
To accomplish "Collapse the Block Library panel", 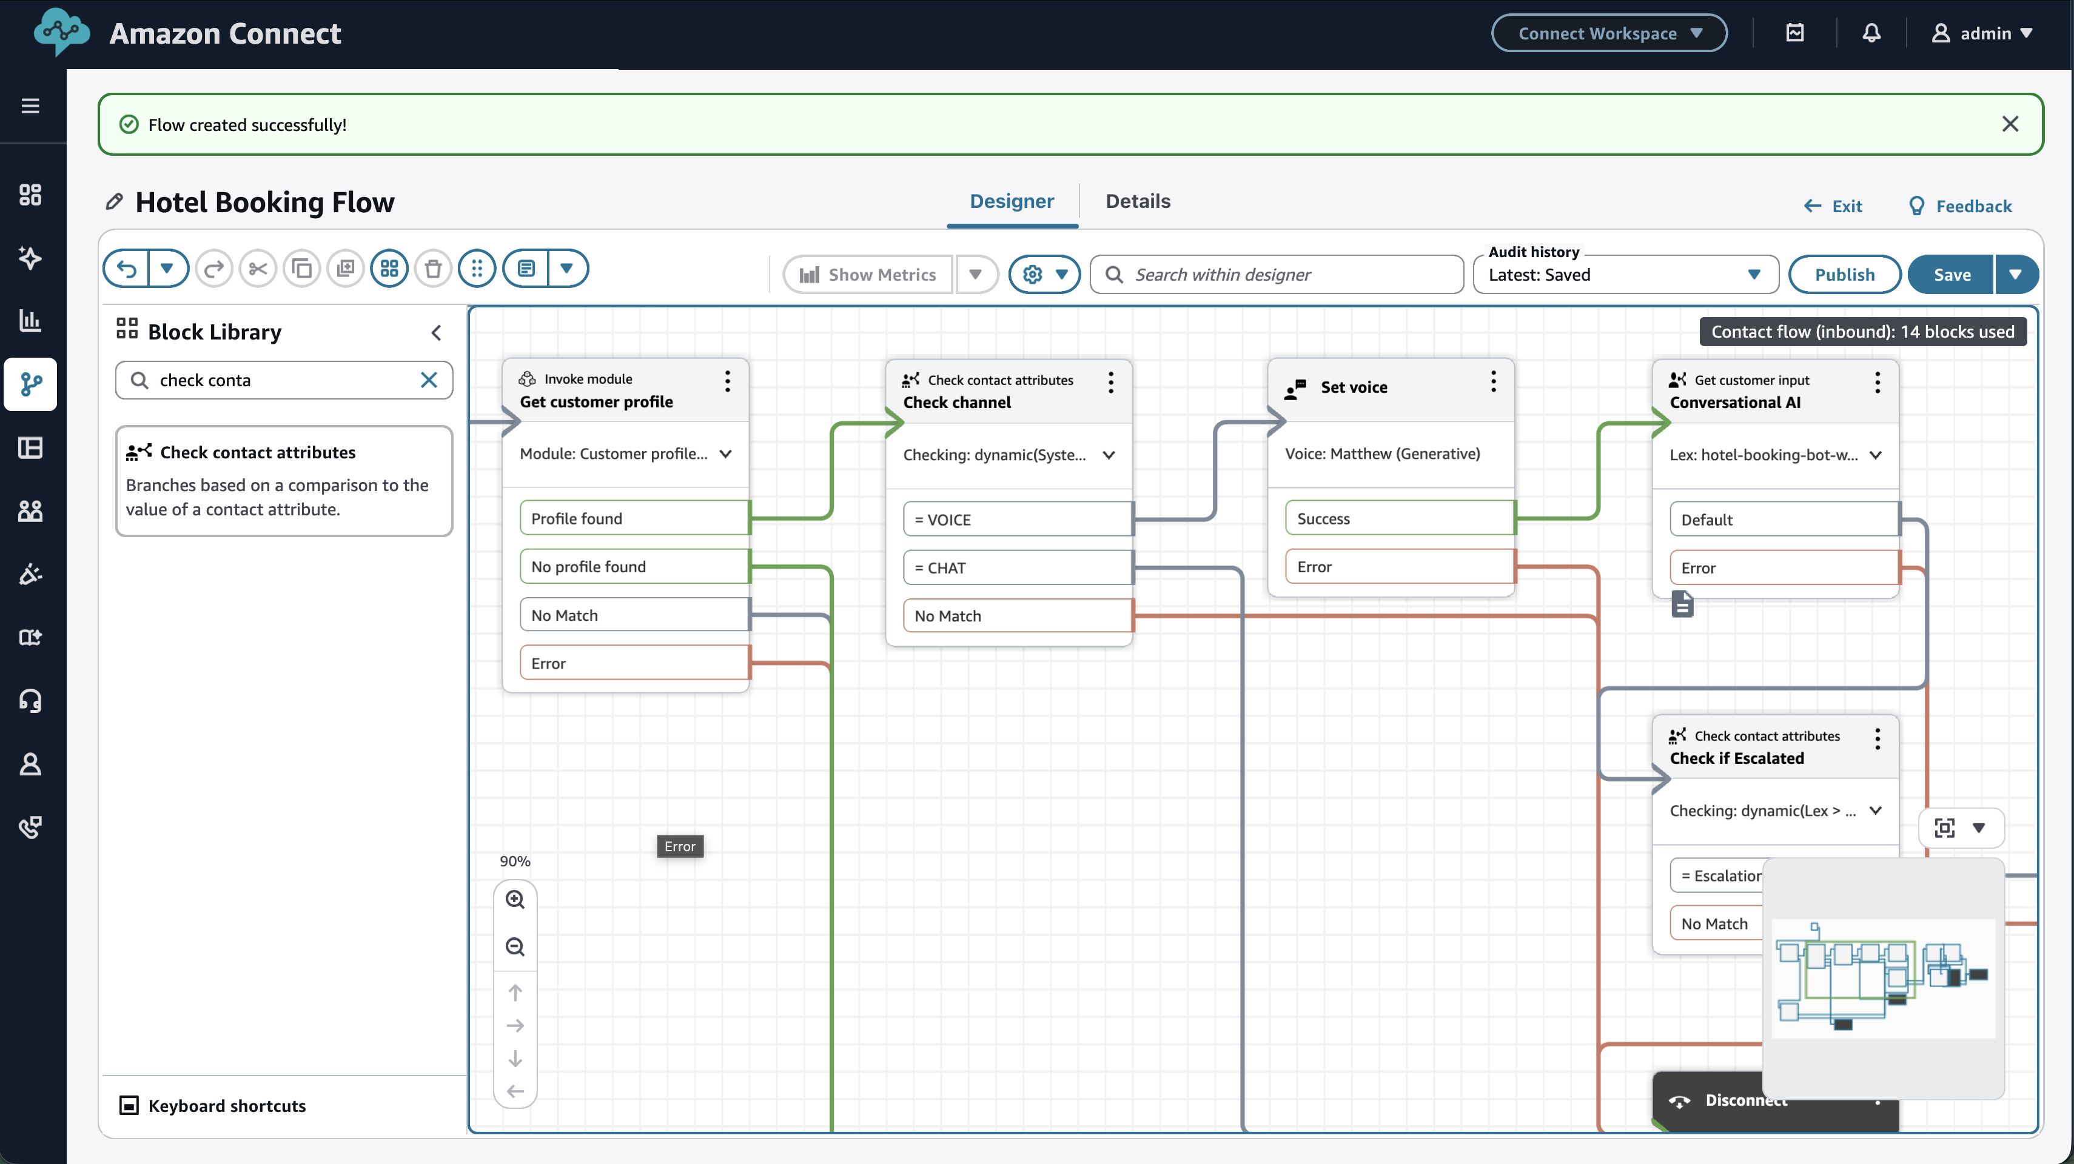I will pyautogui.click(x=437, y=332).
